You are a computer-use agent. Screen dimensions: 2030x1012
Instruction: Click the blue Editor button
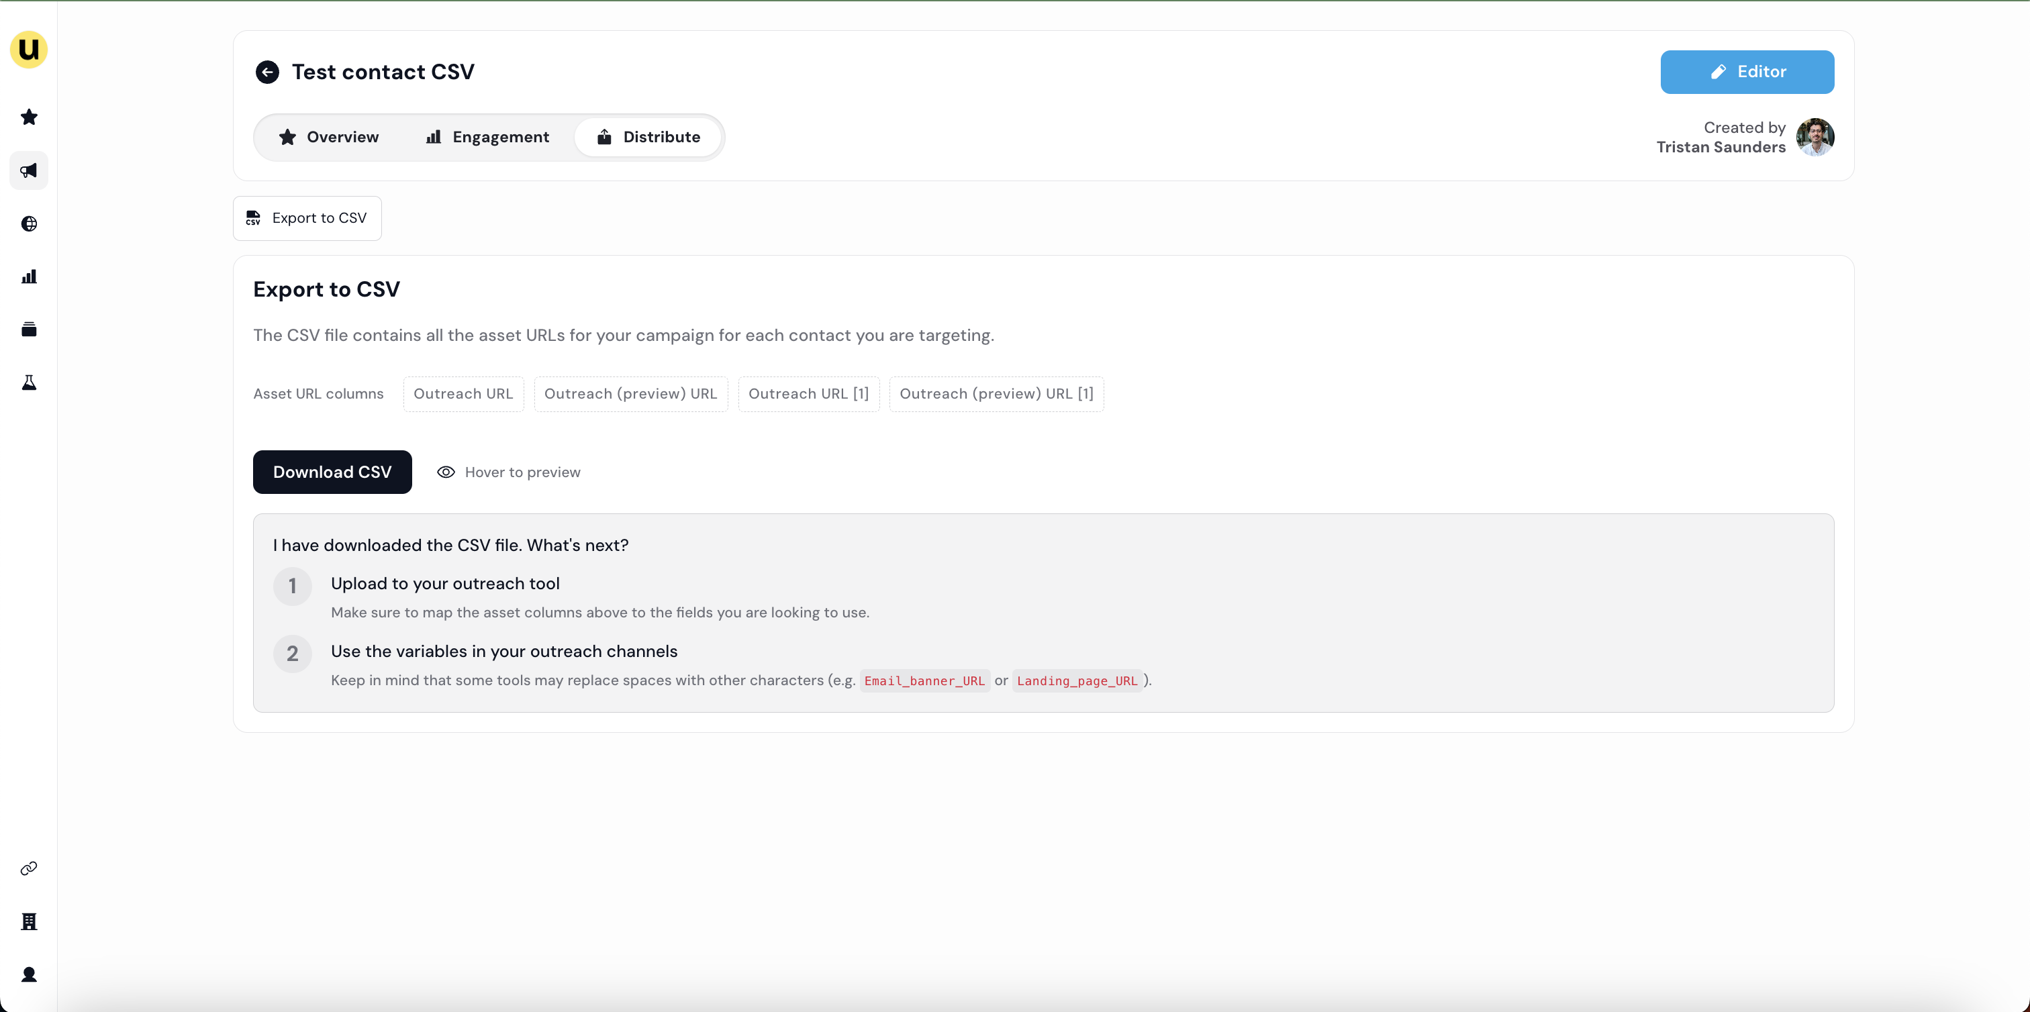[x=1746, y=72]
